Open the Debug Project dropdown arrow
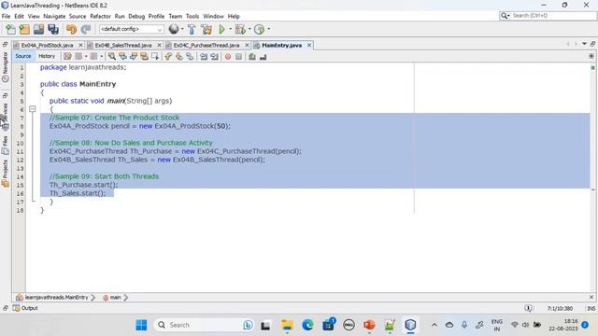598x336 pixels. coord(249,29)
